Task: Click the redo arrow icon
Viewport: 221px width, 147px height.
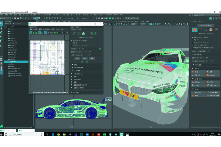Action: click(x=26, y=18)
